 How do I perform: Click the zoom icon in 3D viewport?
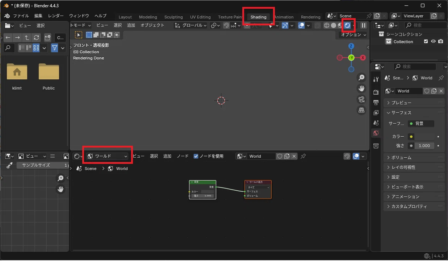361,78
